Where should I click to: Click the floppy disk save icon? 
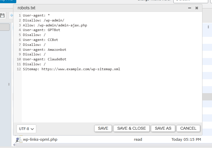[x=2, y=15]
